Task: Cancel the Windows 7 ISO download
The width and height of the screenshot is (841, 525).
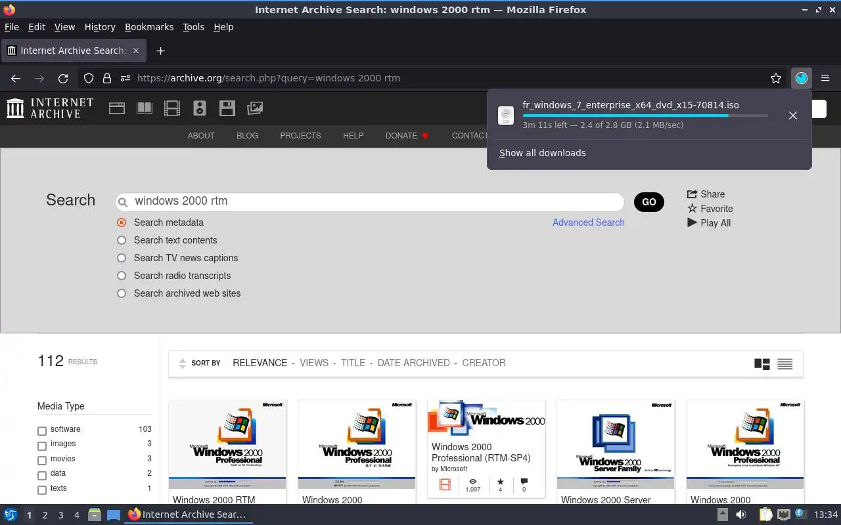Action: 793,115
